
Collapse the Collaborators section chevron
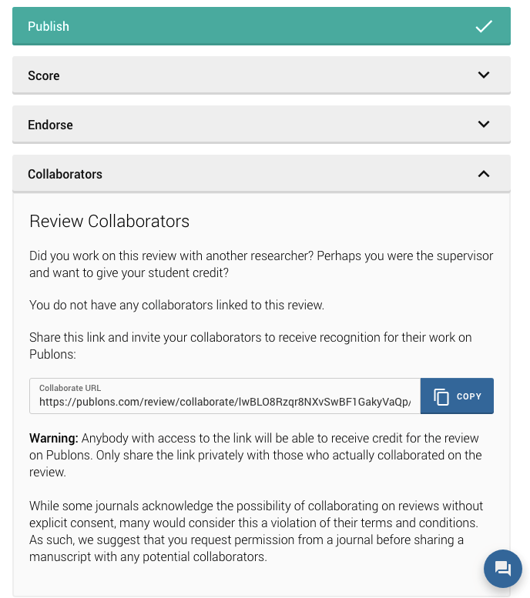click(483, 174)
